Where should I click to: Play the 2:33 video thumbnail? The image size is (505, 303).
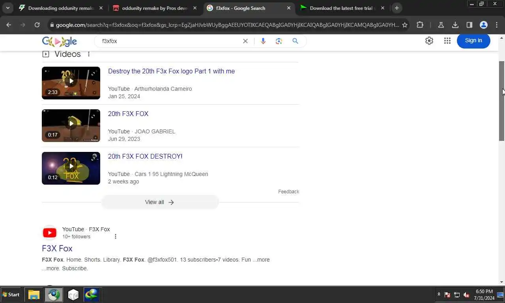point(71,83)
